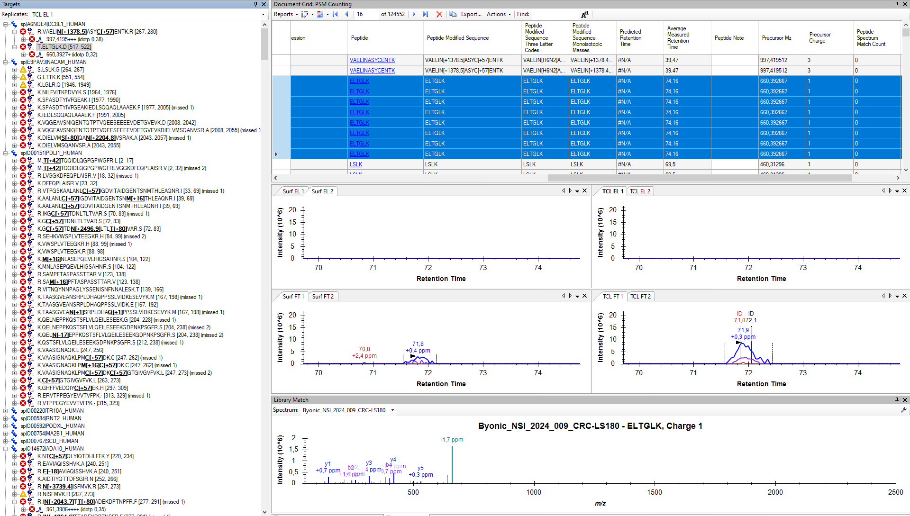Go to the first record in Document Grid
The width and height of the screenshot is (910, 516).
coord(335,14)
